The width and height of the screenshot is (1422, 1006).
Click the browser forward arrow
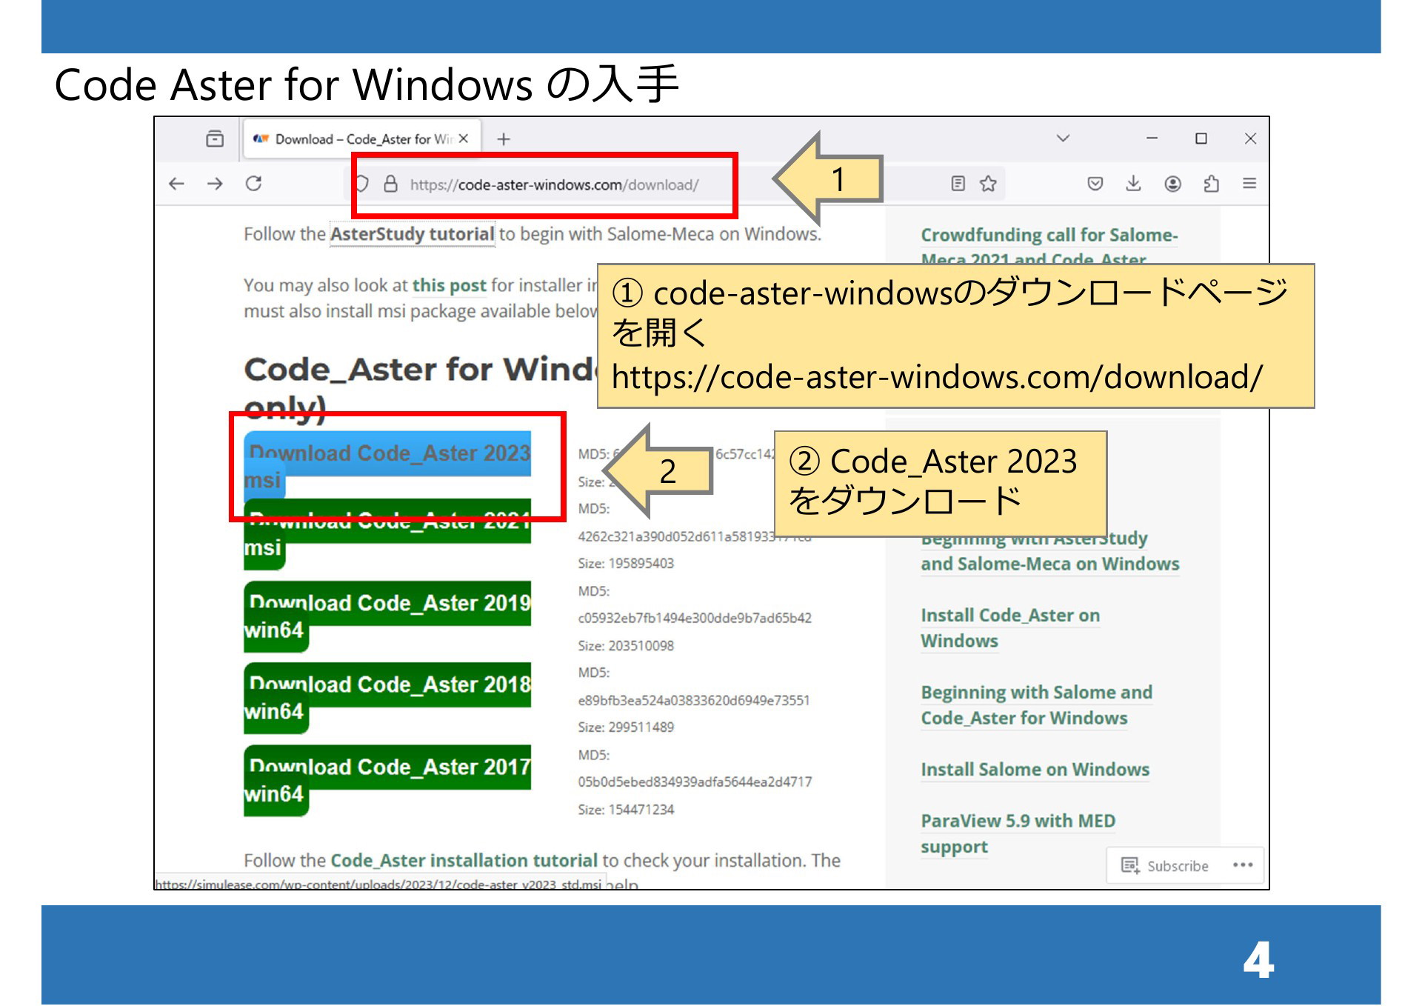215,184
